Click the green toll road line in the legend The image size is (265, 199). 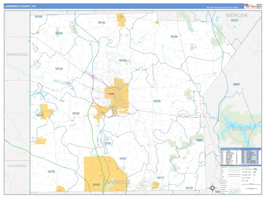pyautogui.click(x=234, y=193)
